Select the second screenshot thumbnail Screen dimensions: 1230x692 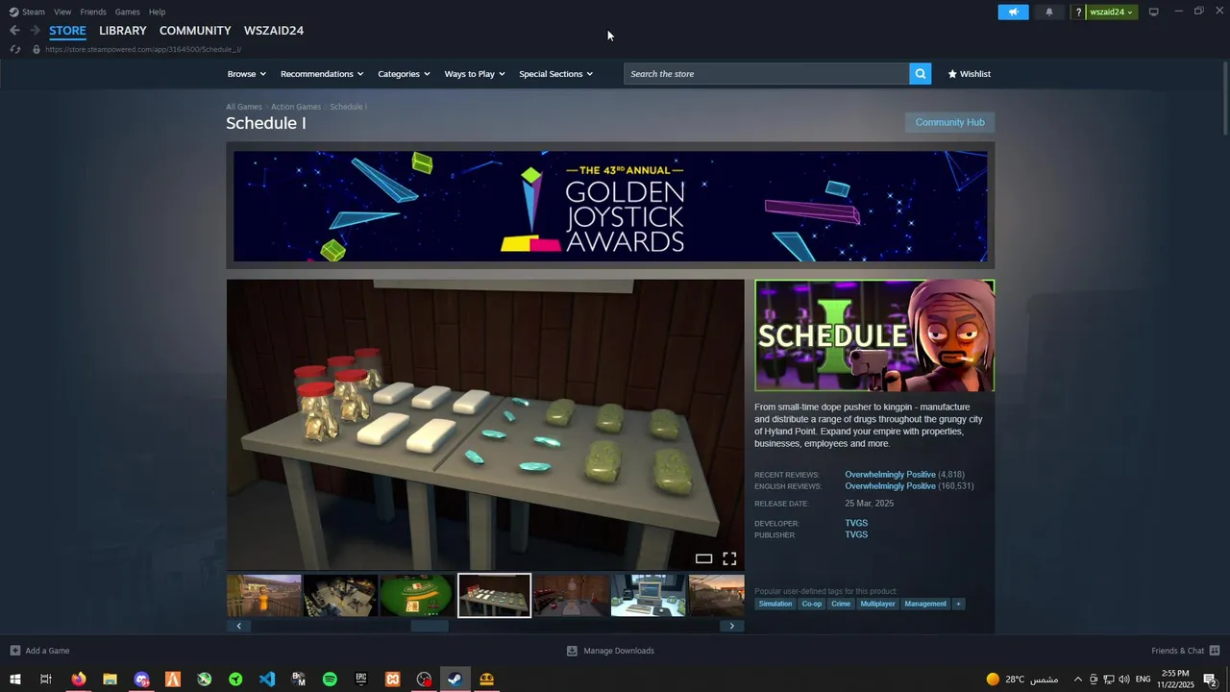(x=341, y=596)
